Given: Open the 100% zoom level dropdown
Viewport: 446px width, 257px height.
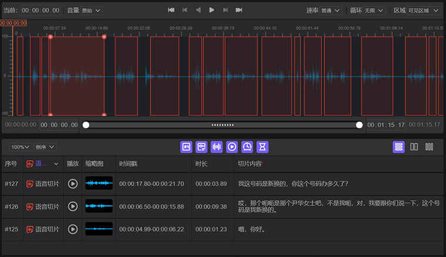Looking at the screenshot, I should point(21,147).
